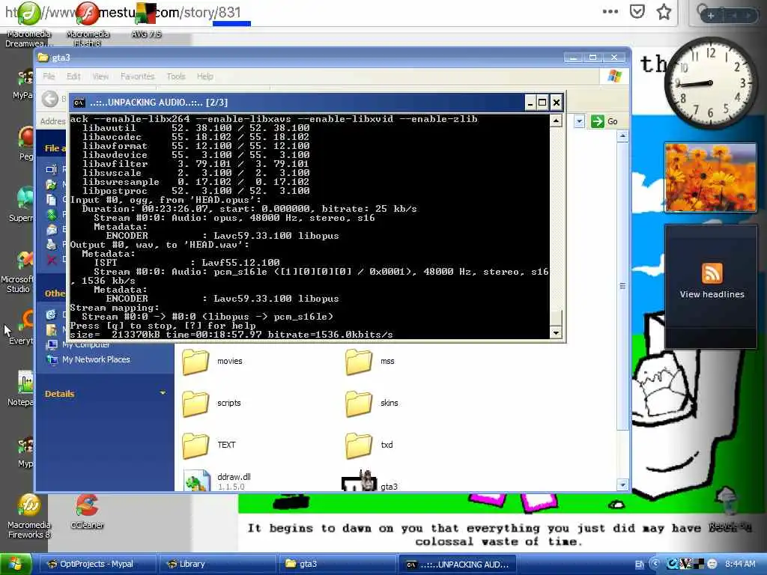The width and height of the screenshot is (767, 575).
Task: Click the Notepad desktop icon
Action: click(25, 383)
